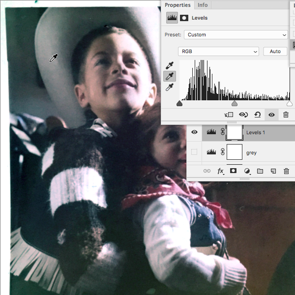This screenshot has height=295, width=295.
Task: Click the view previous state icon
Action: [x=243, y=115]
